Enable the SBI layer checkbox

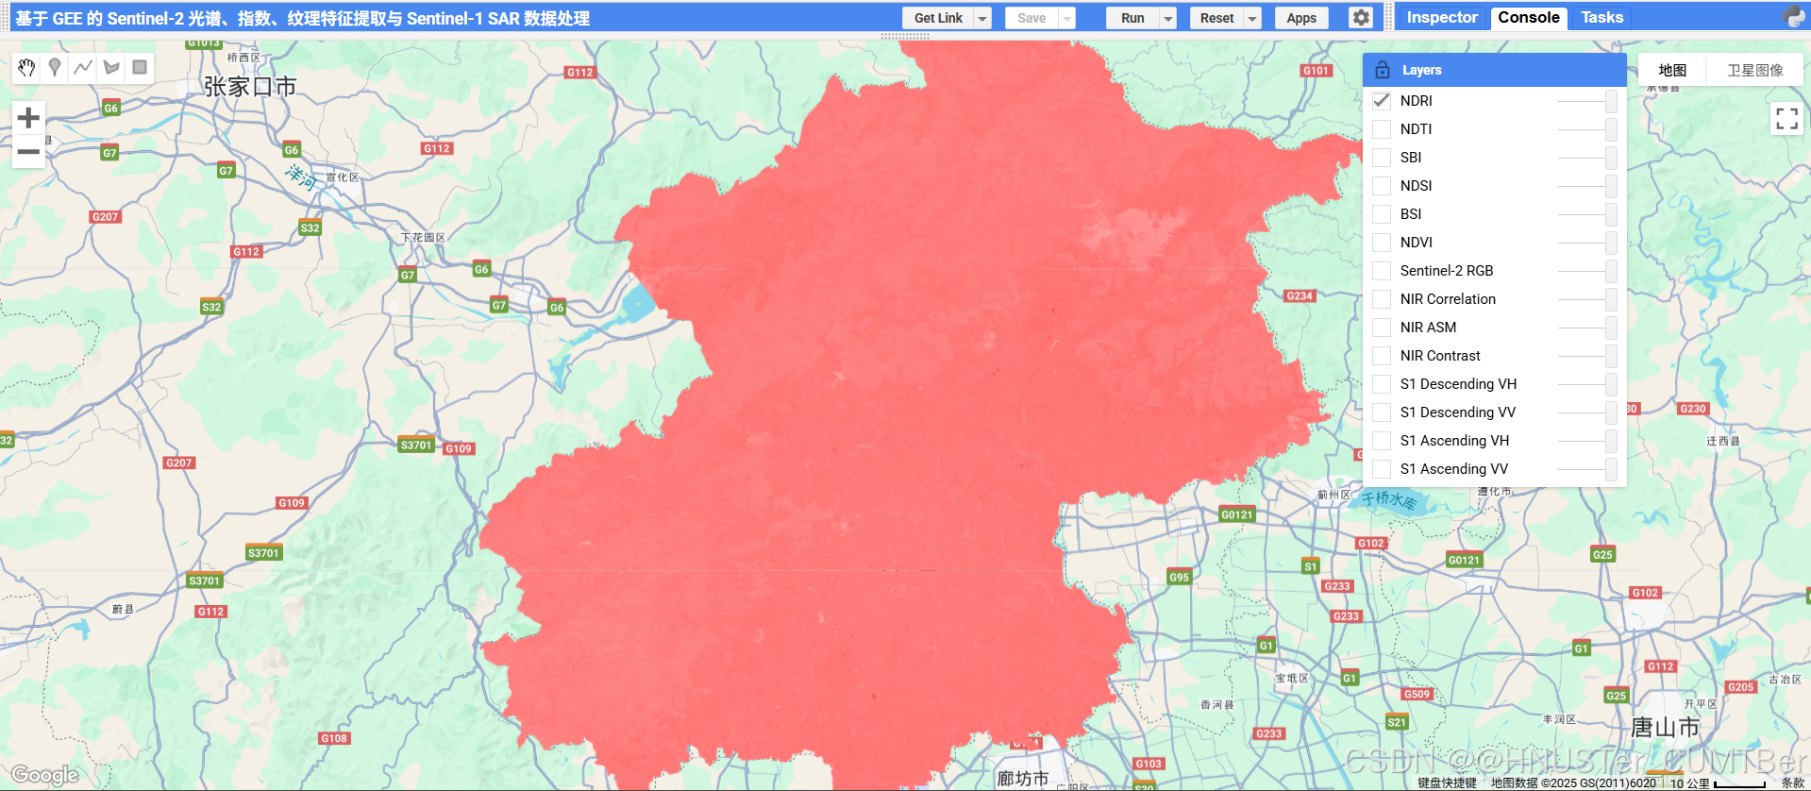[1382, 157]
